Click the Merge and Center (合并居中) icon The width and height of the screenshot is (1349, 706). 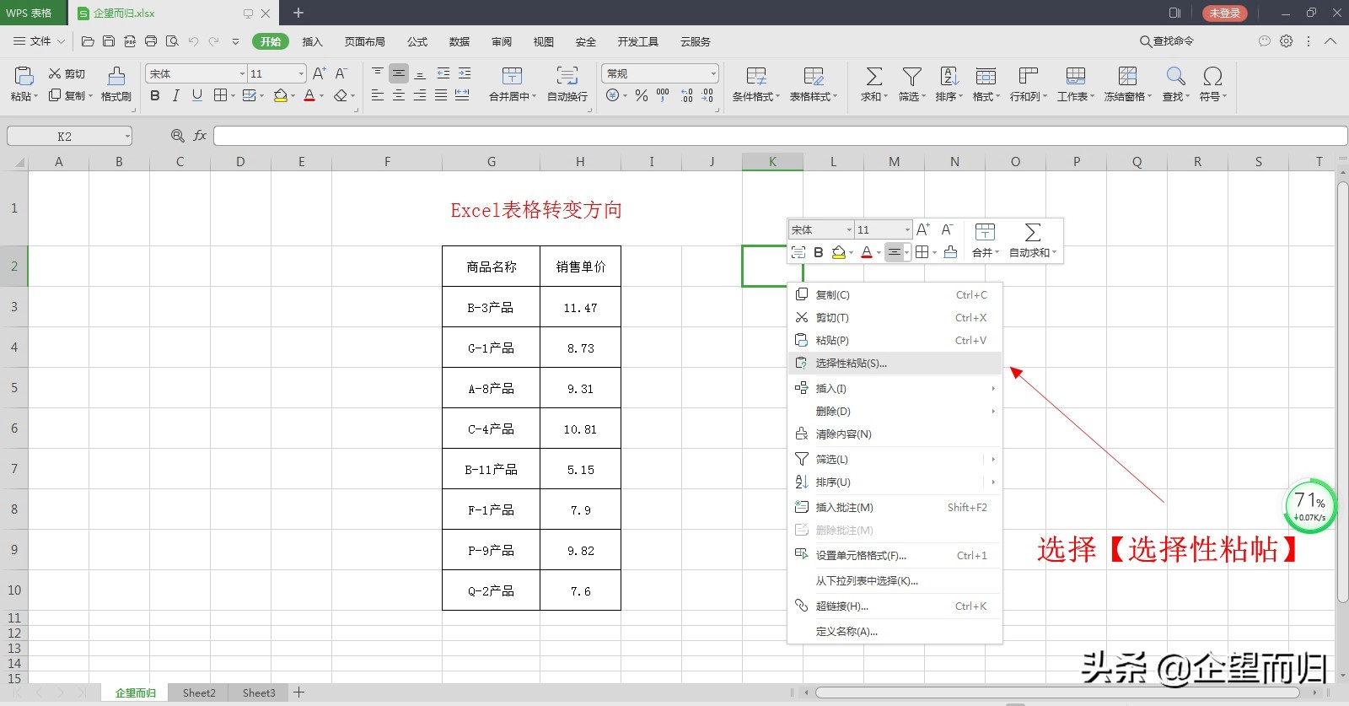pyautogui.click(x=512, y=77)
